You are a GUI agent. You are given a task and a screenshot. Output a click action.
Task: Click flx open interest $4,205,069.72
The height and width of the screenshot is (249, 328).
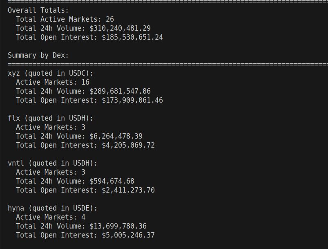point(128,145)
